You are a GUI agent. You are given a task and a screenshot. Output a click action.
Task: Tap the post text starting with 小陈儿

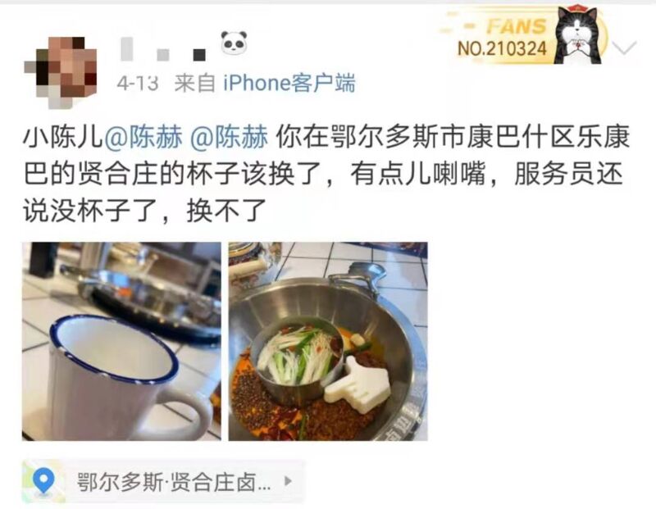(x=326, y=174)
